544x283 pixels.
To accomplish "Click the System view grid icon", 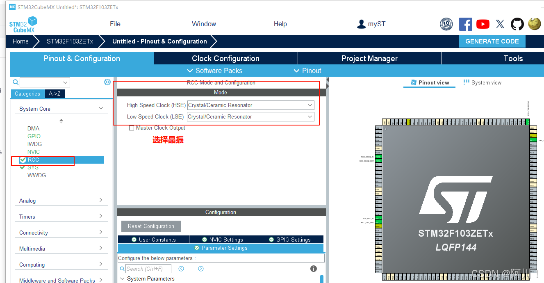I will click(x=467, y=82).
